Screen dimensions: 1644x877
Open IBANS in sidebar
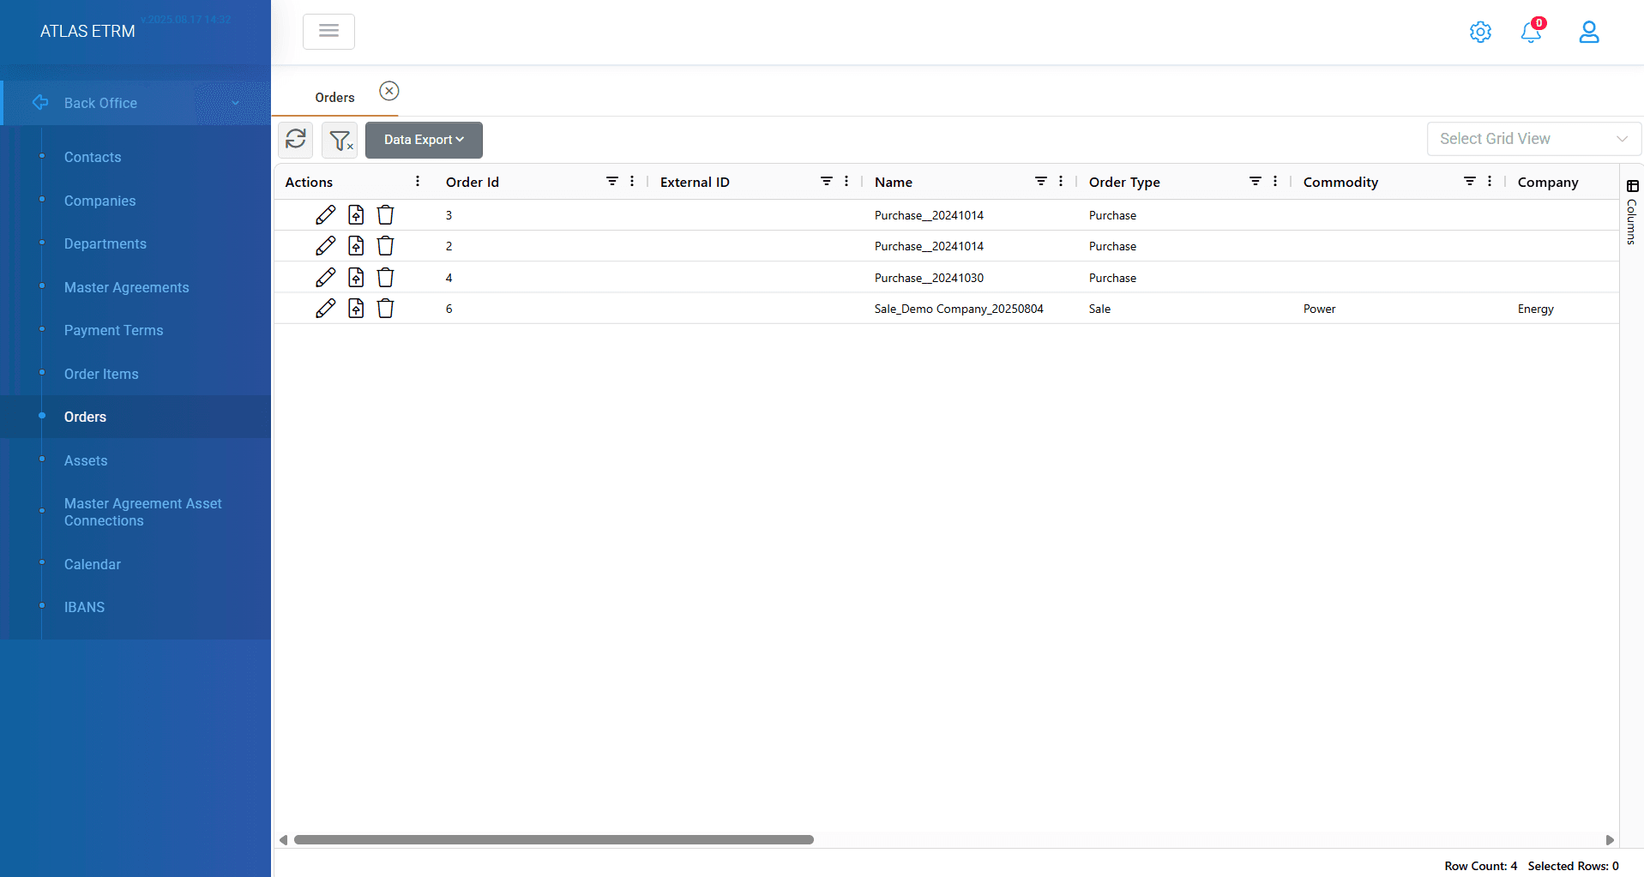click(84, 607)
